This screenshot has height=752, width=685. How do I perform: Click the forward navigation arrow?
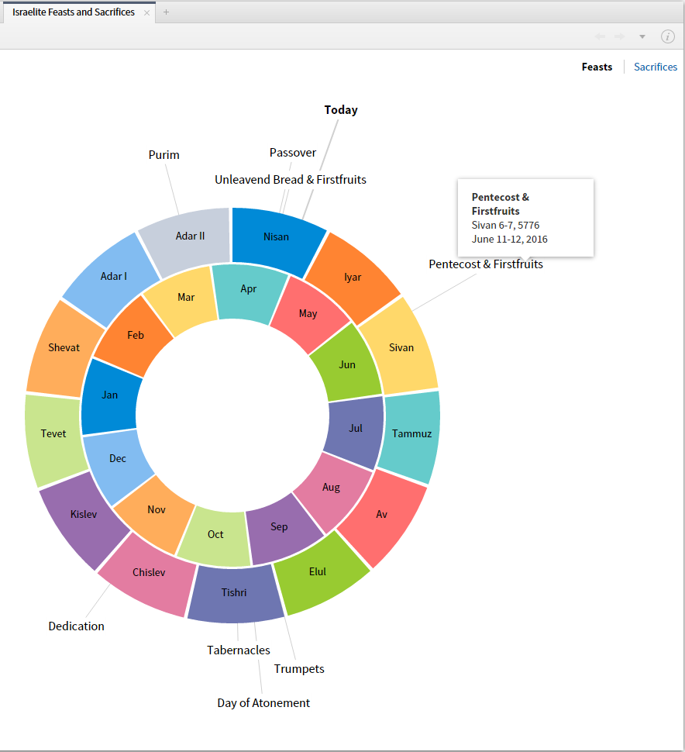(620, 36)
